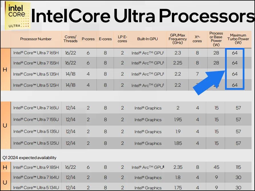
Task: Click the 115 maximum turbo power value
Action: 238,167
